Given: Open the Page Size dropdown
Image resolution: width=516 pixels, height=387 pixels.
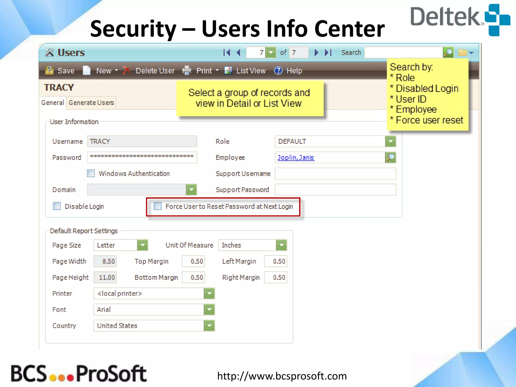Looking at the screenshot, I should pyautogui.click(x=143, y=245).
